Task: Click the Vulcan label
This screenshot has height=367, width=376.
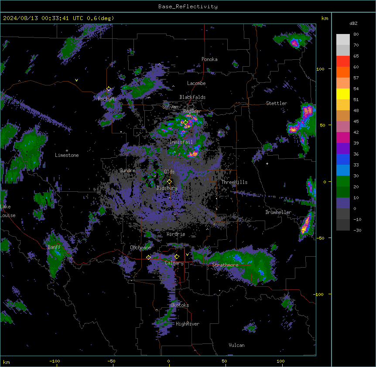Action: pyautogui.click(x=237, y=345)
